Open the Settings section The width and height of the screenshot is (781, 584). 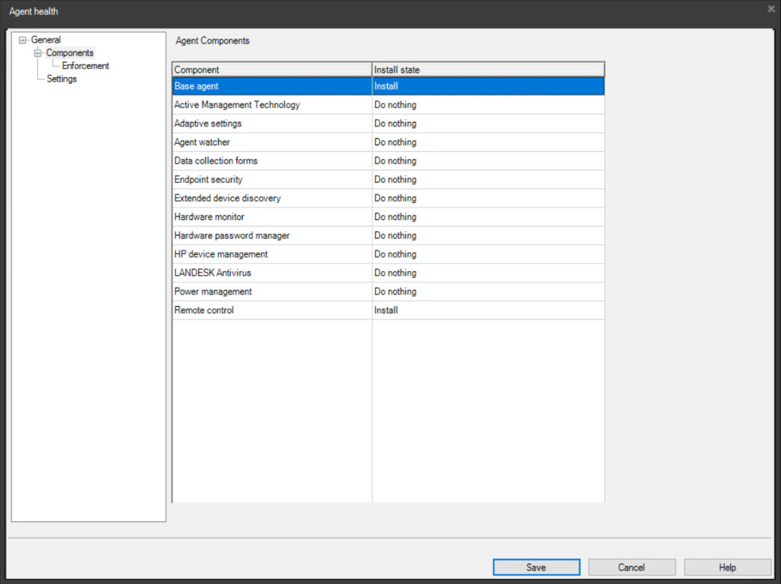point(61,78)
